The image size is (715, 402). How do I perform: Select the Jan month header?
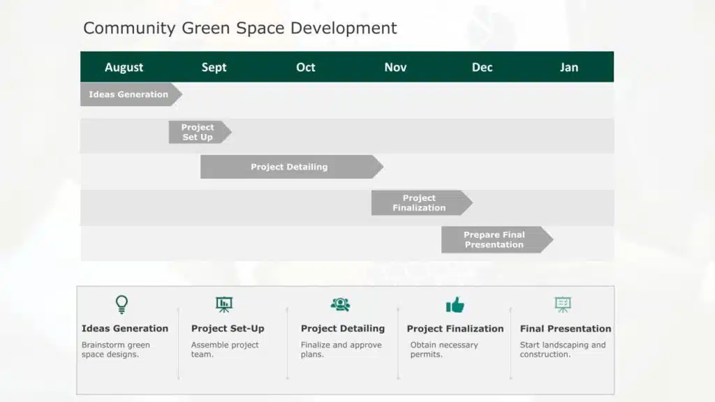(x=569, y=67)
